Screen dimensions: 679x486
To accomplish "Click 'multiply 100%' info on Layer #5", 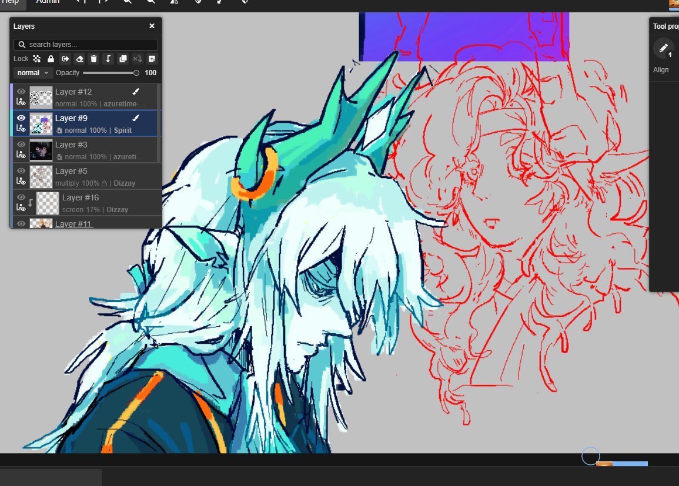I will (77, 183).
